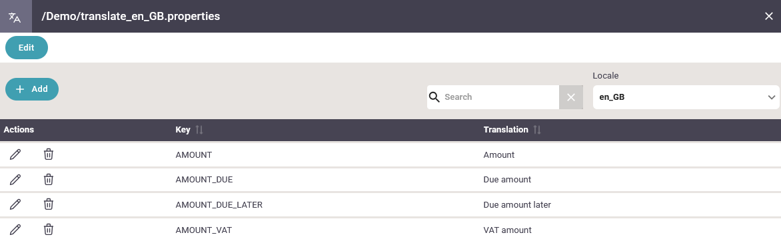Select the AMOUNT_VAT key cell
781x241 pixels.
(x=204, y=230)
